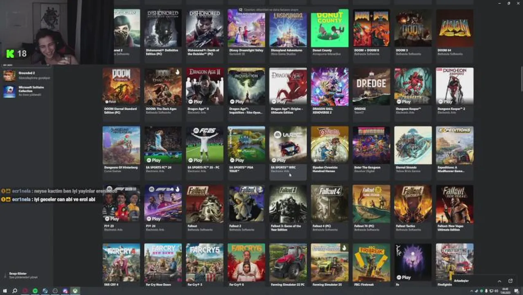Expand the Arkadaşlar friends panel chevron
The width and height of the screenshot is (523, 295).
(x=499, y=281)
